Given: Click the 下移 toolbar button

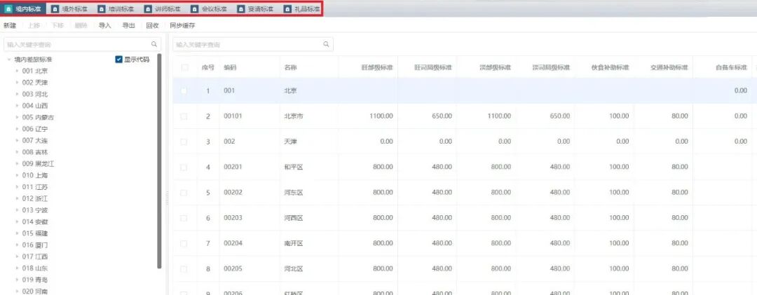Looking at the screenshot, I should point(57,26).
